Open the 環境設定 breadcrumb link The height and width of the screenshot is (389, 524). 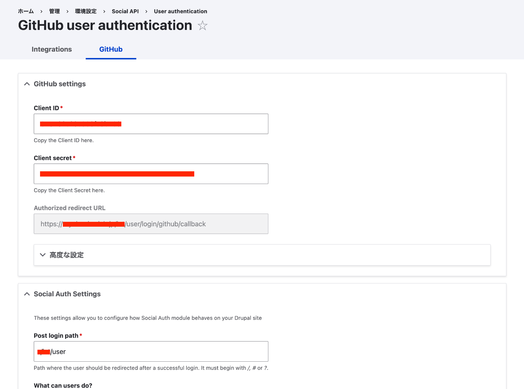(86, 11)
